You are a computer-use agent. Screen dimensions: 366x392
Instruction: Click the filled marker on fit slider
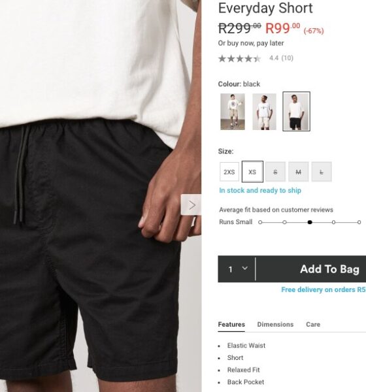pyautogui.click(x=310, y=222)
